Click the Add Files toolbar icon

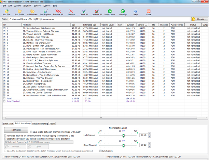point(6,11)
